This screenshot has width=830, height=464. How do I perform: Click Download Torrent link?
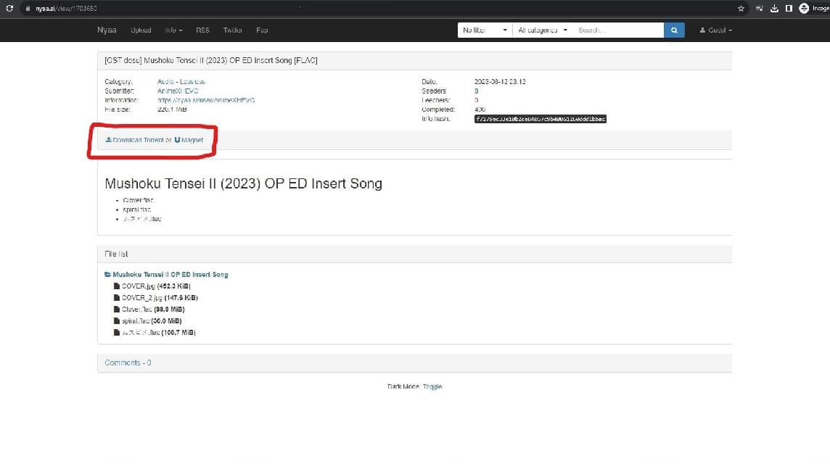[134, 140]
